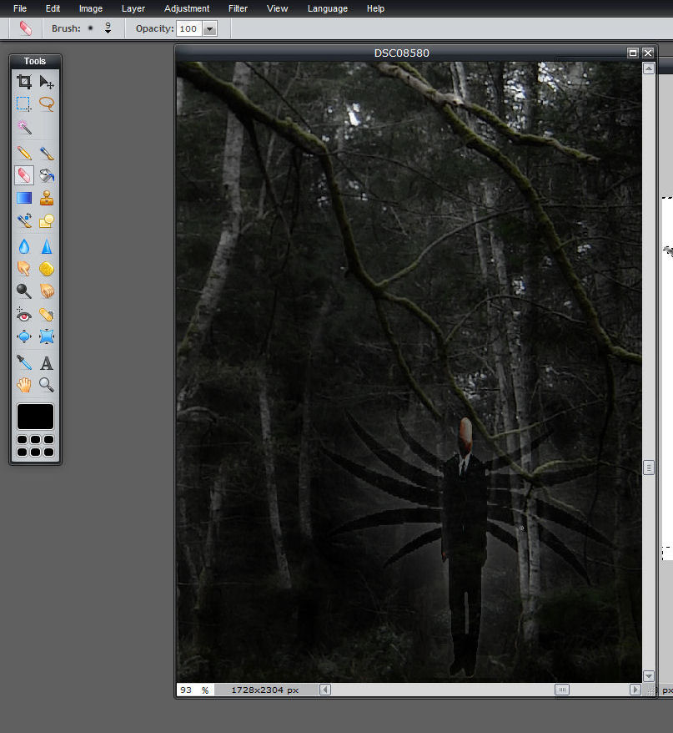Open the Edit menu
Screen dimensions: 673x733
pos(53,8)
